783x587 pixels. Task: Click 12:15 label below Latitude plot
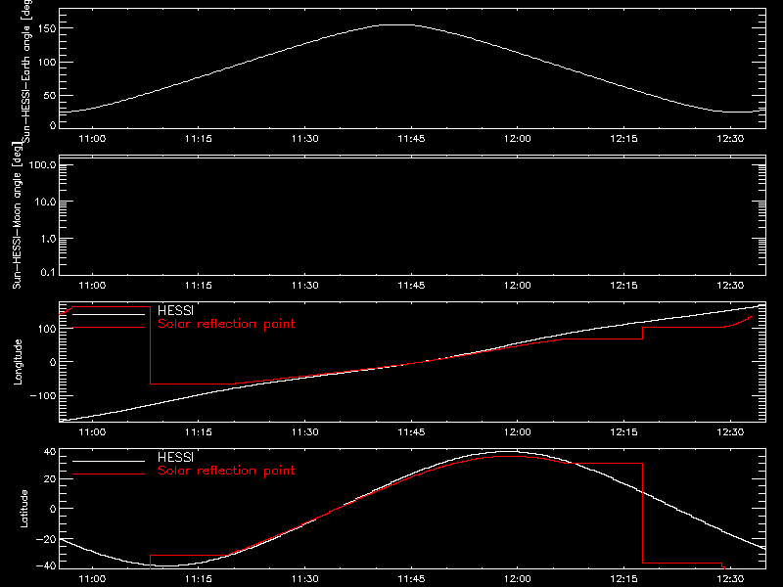[x=623, y=579]
